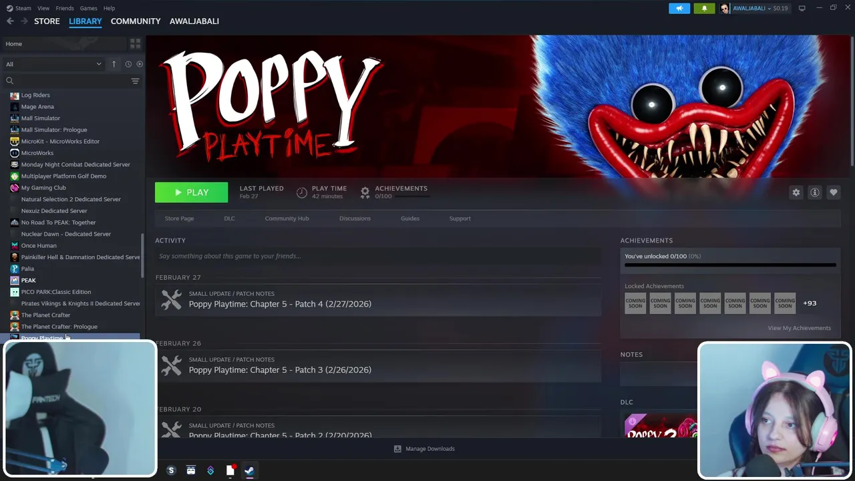Image resolution: width=855 pixels, height=481 pixels.
Task: Open the Support link
Action: [x=460, y=218]
